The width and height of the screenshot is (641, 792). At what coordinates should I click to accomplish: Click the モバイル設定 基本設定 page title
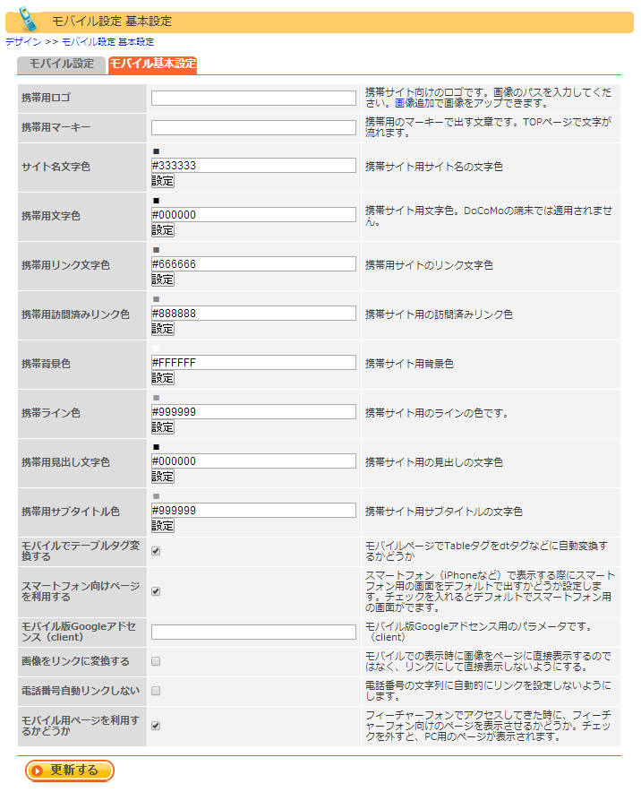[112, 22]
